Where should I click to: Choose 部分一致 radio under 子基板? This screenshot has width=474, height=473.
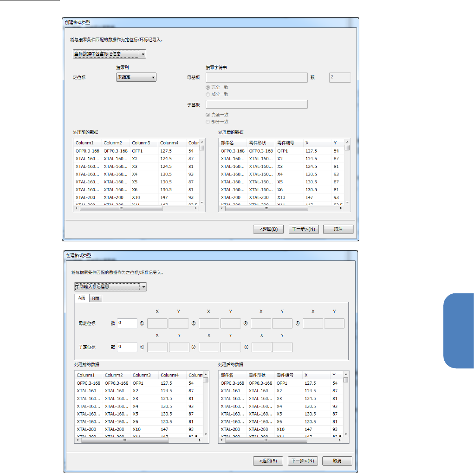click(x=208, y=122)
